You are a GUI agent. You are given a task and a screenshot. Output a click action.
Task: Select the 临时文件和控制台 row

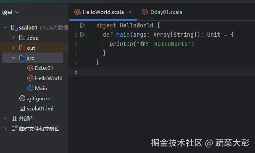tap(39, 129)
